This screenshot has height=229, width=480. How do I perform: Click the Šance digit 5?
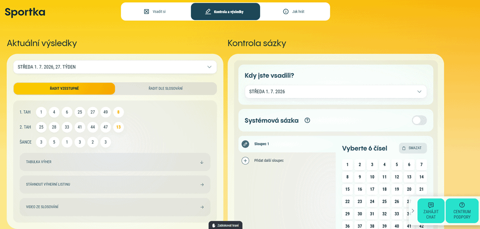point(54,142)
